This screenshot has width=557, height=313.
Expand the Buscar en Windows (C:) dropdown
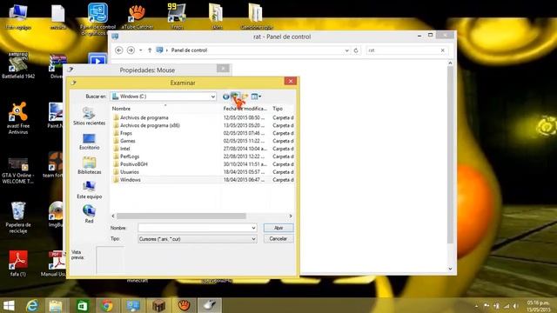(212, 97)
